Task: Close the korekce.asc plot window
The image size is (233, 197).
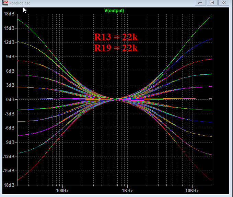Action: pos(223,3)
